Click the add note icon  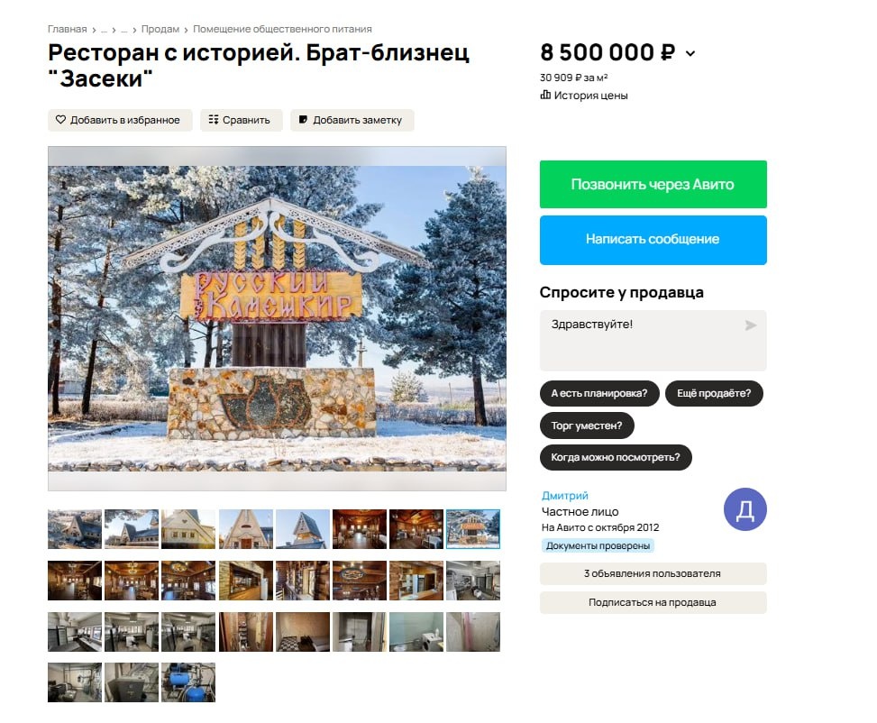click(303, 120)
